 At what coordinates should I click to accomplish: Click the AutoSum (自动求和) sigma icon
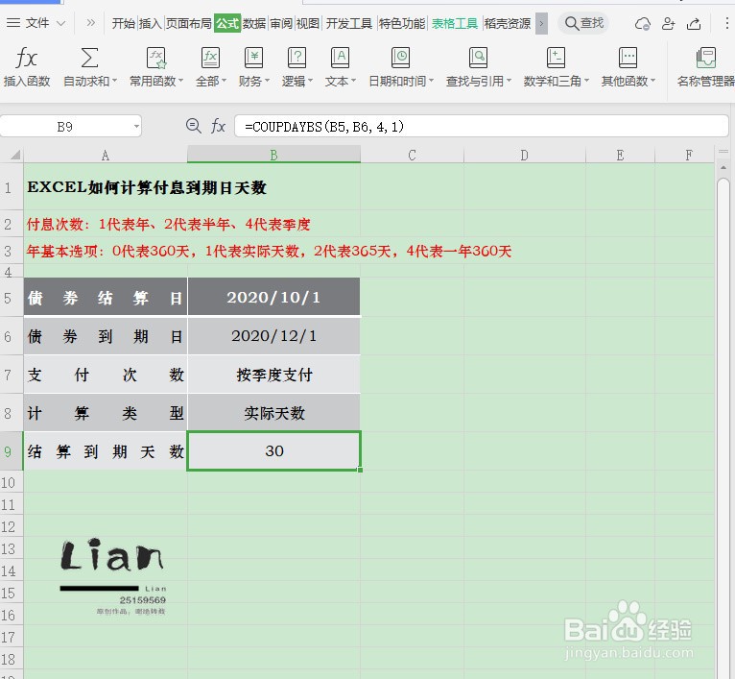tap(89, 59)
